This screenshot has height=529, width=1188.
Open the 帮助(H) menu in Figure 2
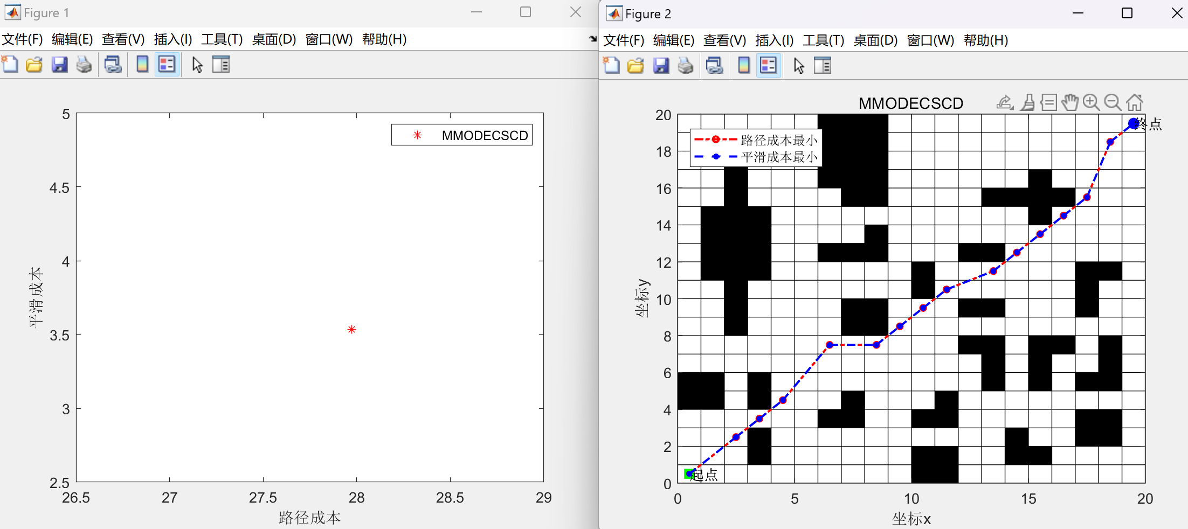point(985,40)
